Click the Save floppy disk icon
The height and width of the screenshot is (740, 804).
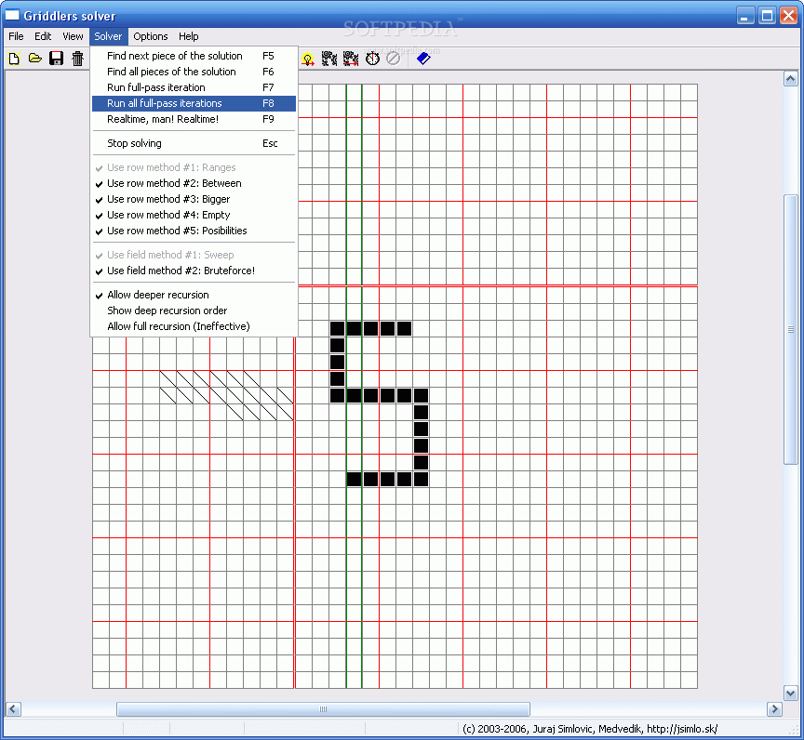(x=56, y=59)
